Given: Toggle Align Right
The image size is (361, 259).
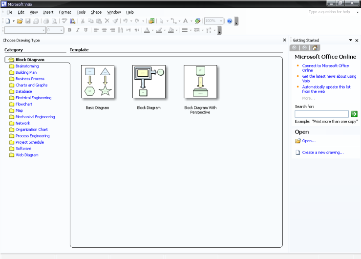Looking at the screenshot, I should pos(112,30).
